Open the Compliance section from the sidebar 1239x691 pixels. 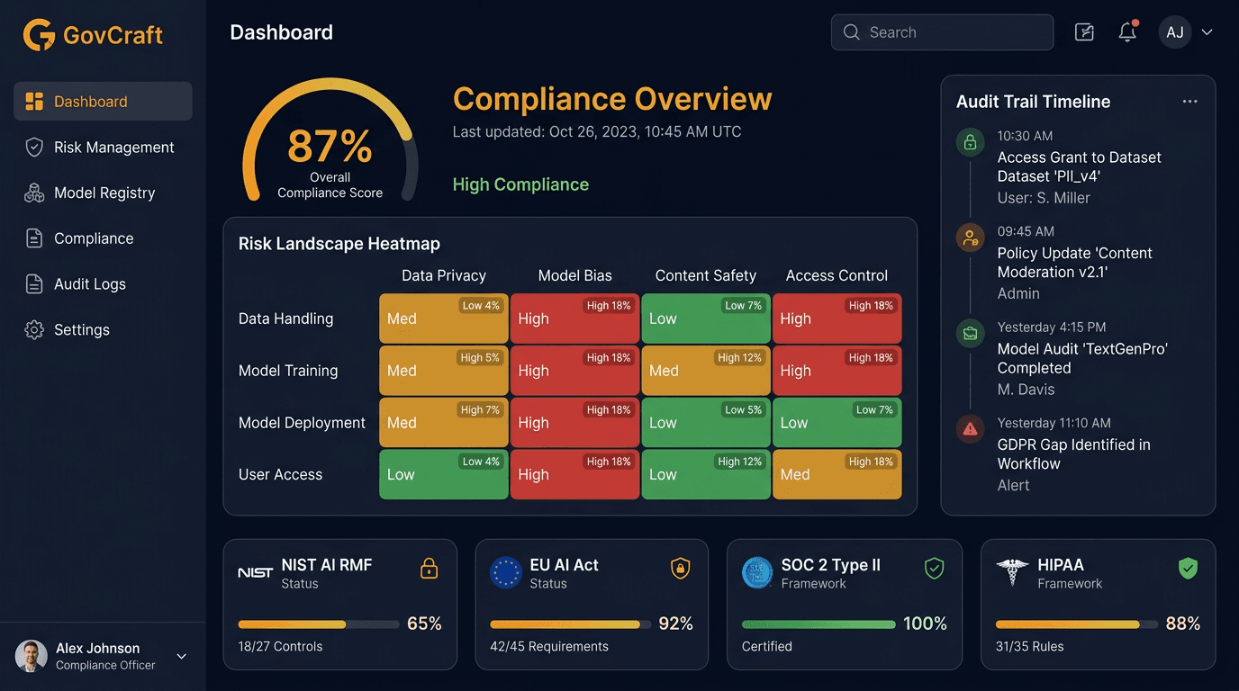33,238
